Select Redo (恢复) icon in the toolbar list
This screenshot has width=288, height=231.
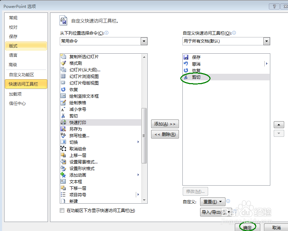pyautogui.click(x=186, y=70)
